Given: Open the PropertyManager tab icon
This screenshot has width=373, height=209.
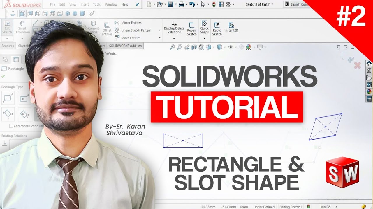Looking at the screenshot, I should point(16,60).
